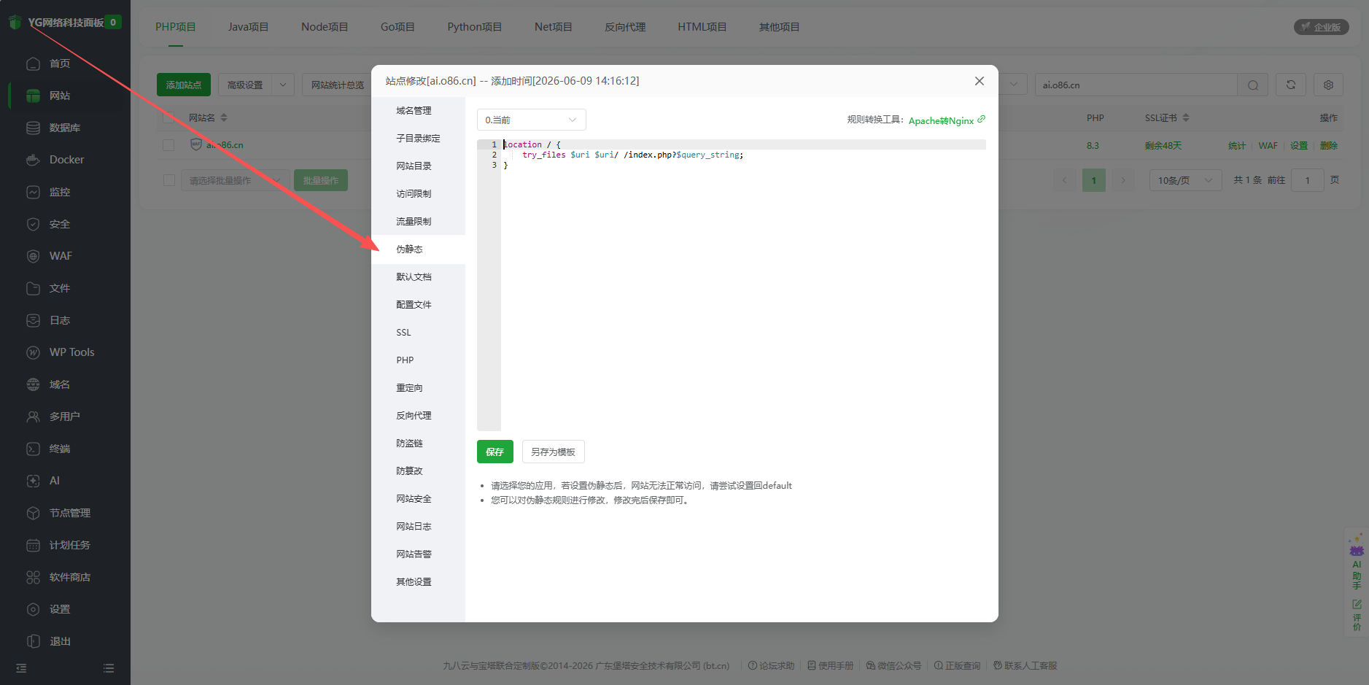Expand the 高级设置 dropdown arrow
Image resolution: width=1369 pixels, height=685 pixels.
pos(283,85)
